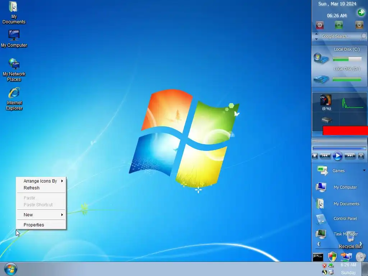Click the RAM chip icon in sidebar
The height and width of the screenshot is (276, 368).
point(326,120)
